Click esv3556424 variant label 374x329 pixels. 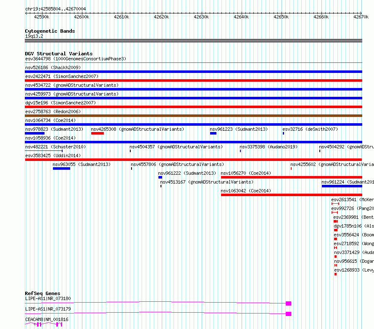click(354, 235)
